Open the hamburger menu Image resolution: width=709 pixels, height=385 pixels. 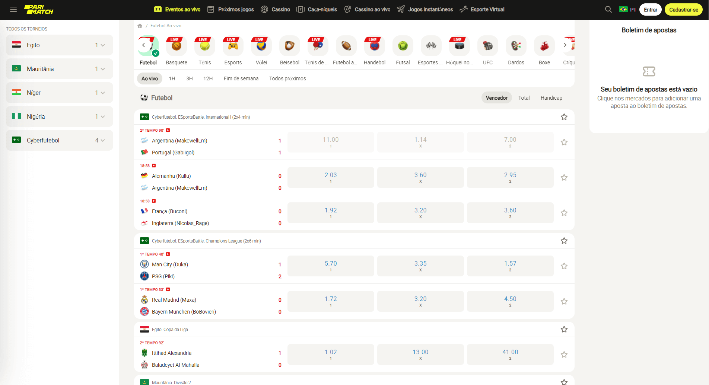13,10
